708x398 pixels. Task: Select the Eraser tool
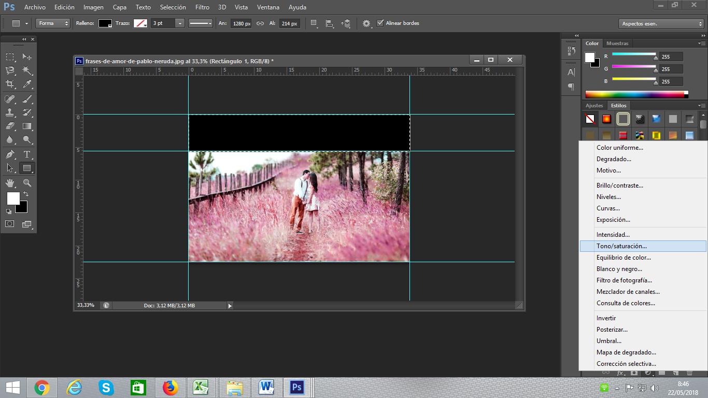click(10, 126)
